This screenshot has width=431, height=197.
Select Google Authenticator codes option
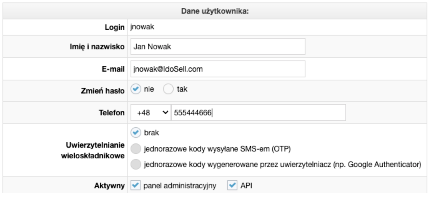point(136,164)
